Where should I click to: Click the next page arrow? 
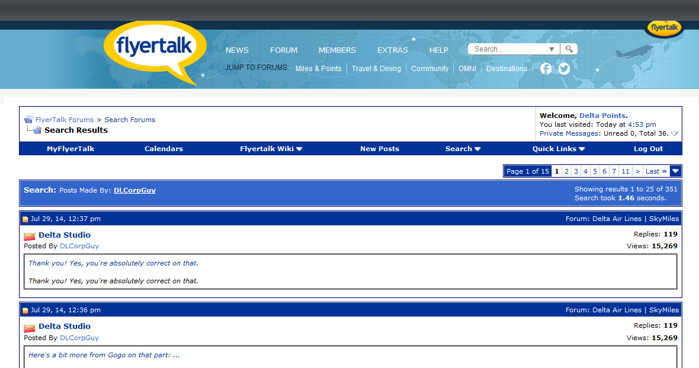(x=637, y=171)
